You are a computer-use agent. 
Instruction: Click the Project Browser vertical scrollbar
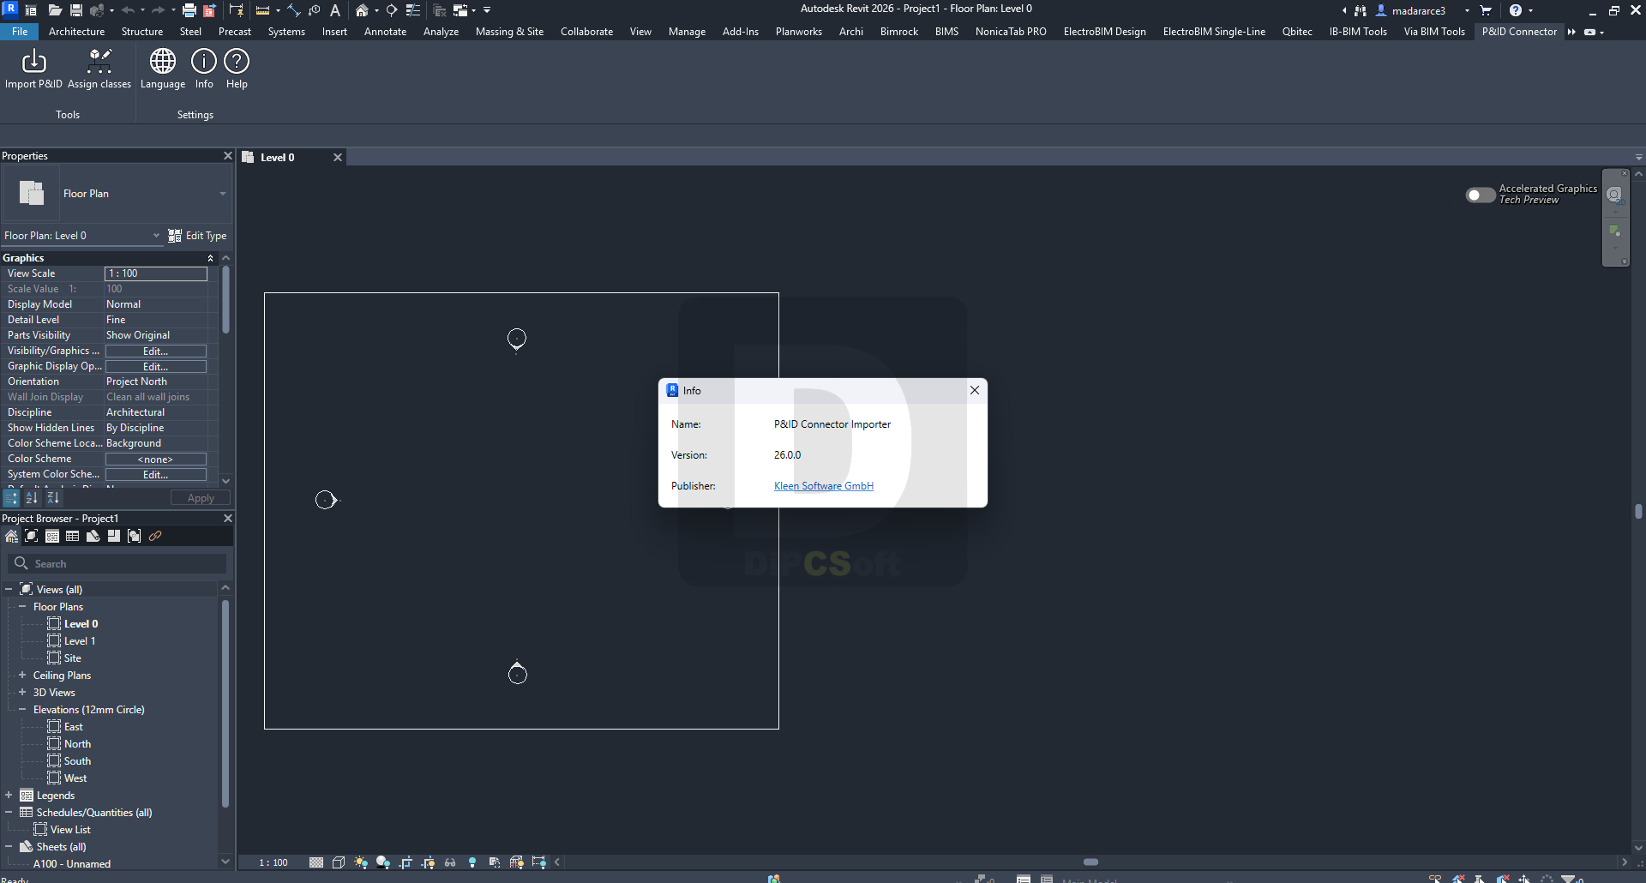coord(225,703)
